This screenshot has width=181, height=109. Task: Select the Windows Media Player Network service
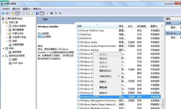[118, 104]
